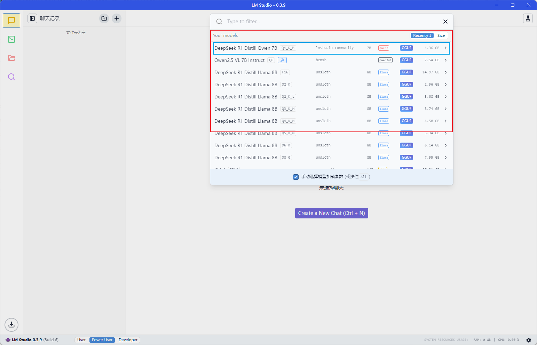
Task: Switch to Power User mode
Action: 102,340
